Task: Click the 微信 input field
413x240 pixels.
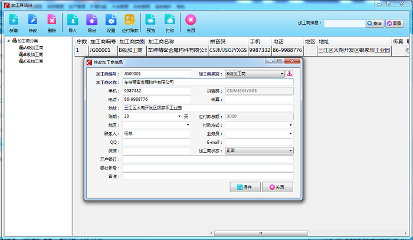Action: coord(156,150)
